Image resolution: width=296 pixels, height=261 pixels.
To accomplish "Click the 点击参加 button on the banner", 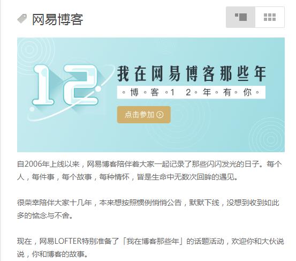I will [144, 115].
